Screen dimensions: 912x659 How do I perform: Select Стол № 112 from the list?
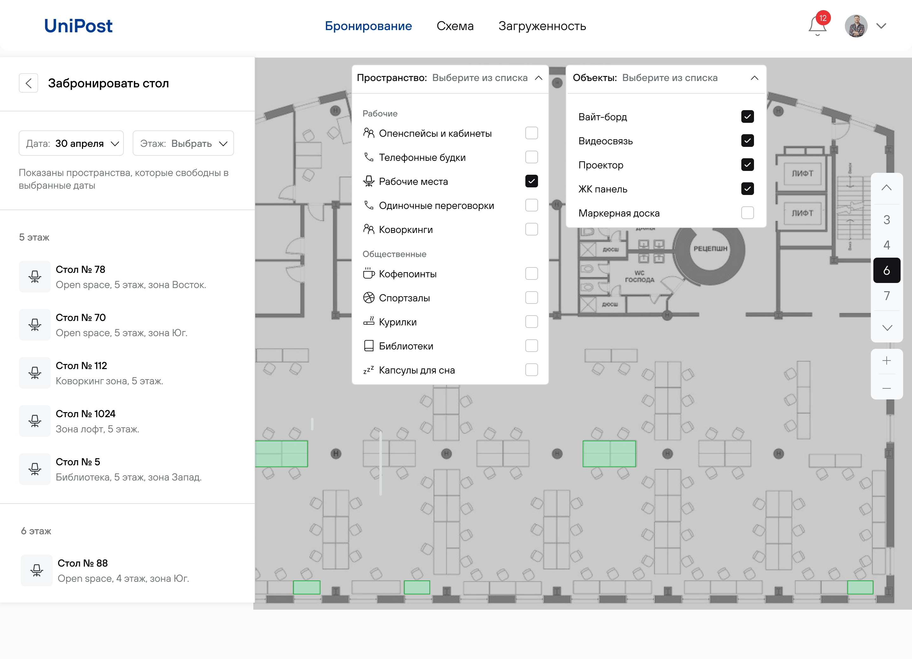click(x=81, y=366)
